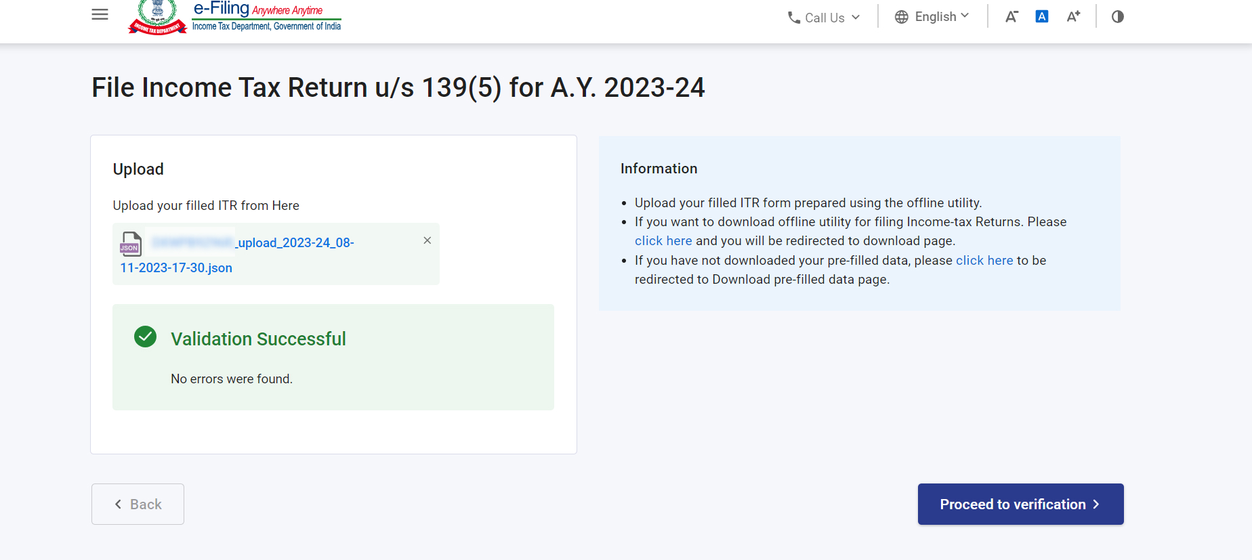Reset text size with default A icon
This screenshot has height=560, width=1252.
tap(1042, 16)
